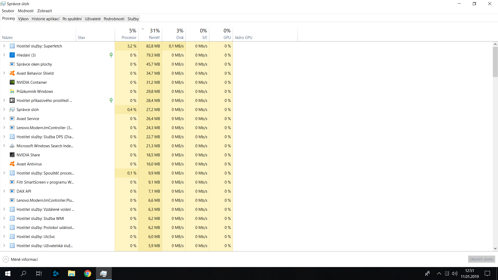Screen dimensions: 498x280
Task: Switch to the Služby tab
Action: (133, 19)
